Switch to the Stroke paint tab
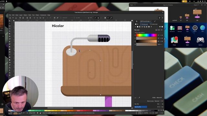 click(x=144, y=24)
